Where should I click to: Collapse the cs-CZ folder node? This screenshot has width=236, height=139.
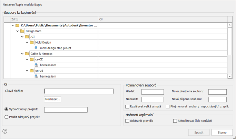[x=27, y=59]
